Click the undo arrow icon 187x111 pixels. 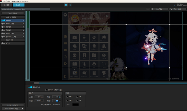pos(66,5)
